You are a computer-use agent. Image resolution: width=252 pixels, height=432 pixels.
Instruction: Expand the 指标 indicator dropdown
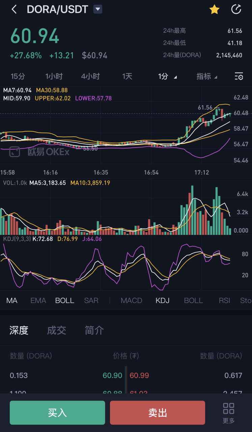[x=206, y=76]
